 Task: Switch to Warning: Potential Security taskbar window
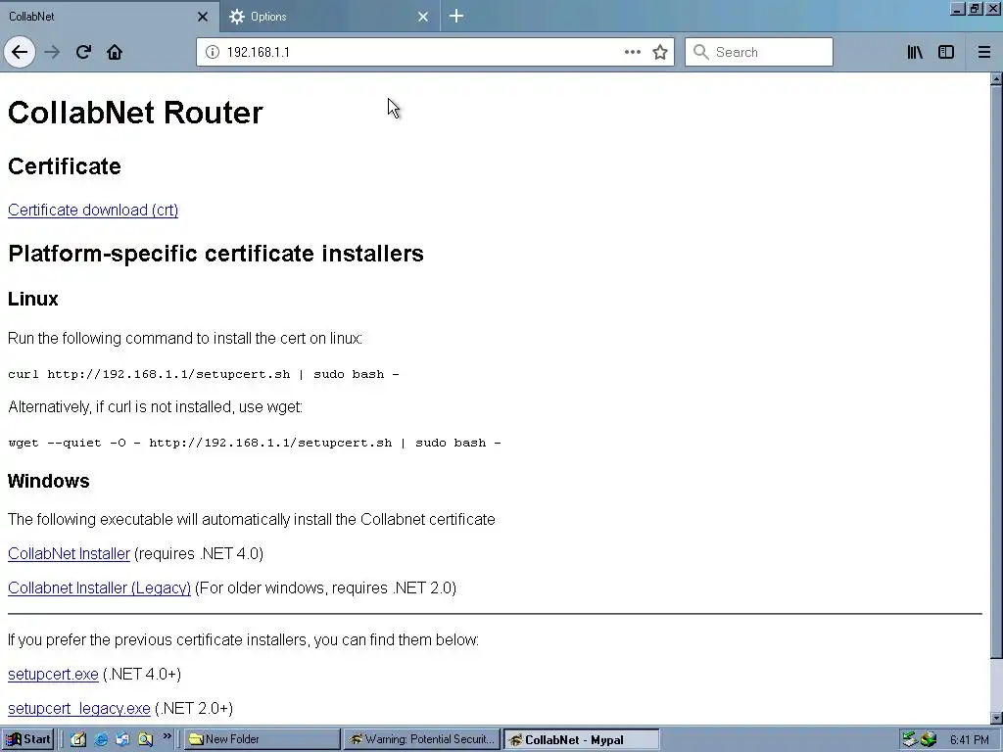[421, 739]
